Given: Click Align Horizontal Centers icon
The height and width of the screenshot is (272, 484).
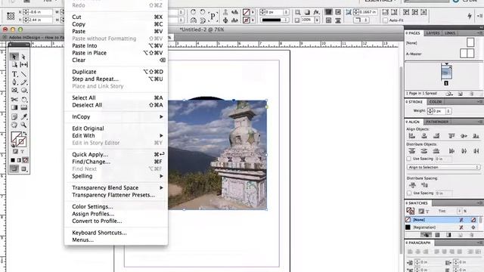Looking at the screenshot, I should coord(424,136).
